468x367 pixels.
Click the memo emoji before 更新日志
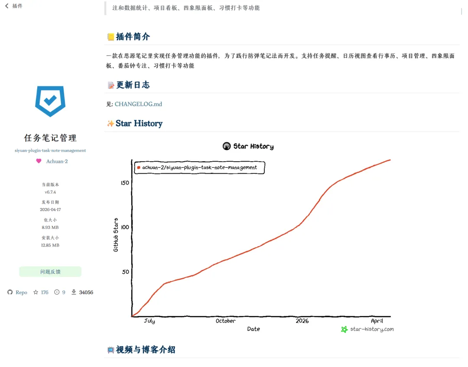(x=111, y=85)
